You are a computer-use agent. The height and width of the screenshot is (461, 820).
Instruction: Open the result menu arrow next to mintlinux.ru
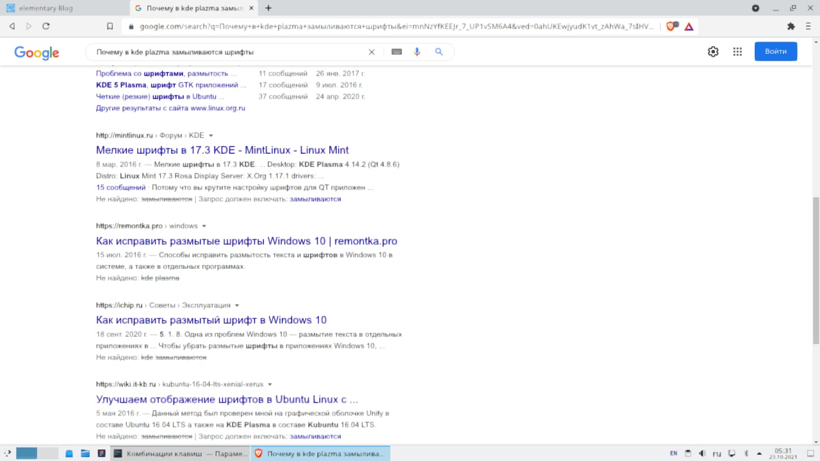211,136
